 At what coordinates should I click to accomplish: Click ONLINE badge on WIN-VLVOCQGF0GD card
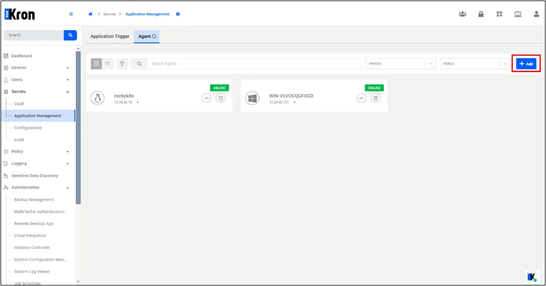[374, 88]
